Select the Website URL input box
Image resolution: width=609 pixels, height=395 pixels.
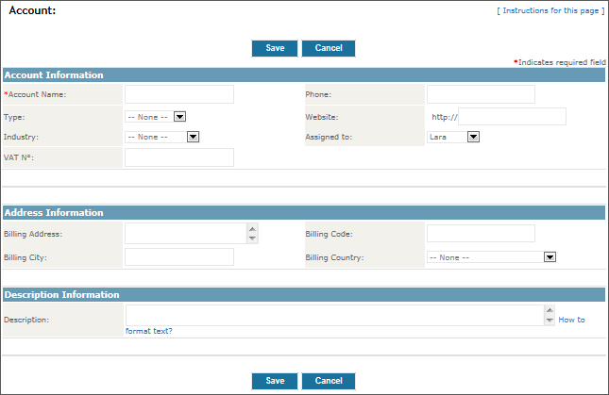pyautogui.click(x=511, y=117)
